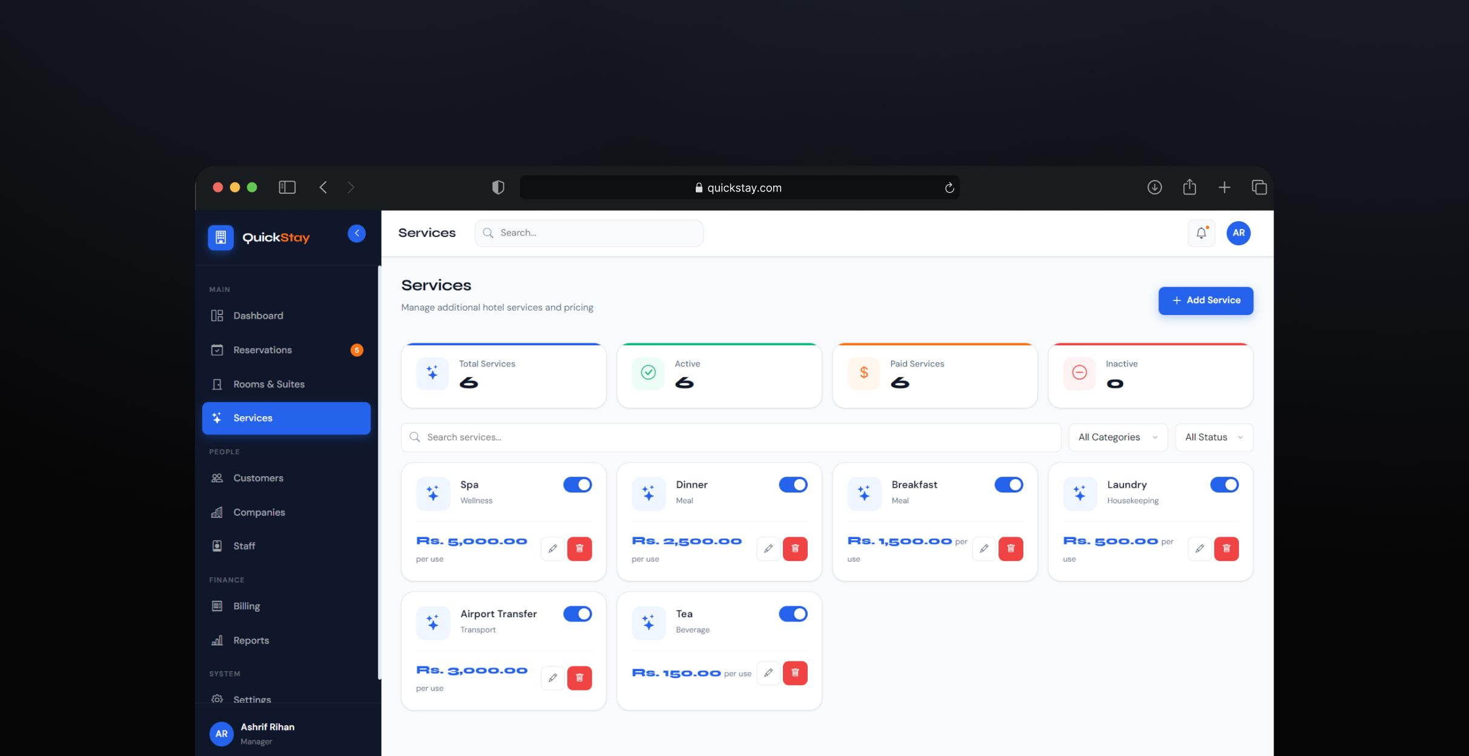The width and height of the screenshot is (1469, 756).
Task: Disable the Spa service toggle
Action: coord(577,485)
